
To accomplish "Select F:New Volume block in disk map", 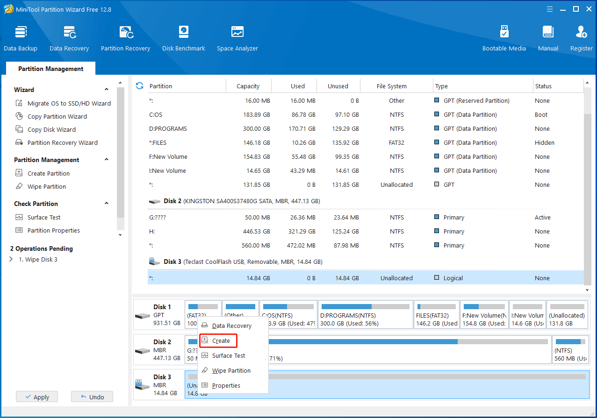I will tap(484, 315).
